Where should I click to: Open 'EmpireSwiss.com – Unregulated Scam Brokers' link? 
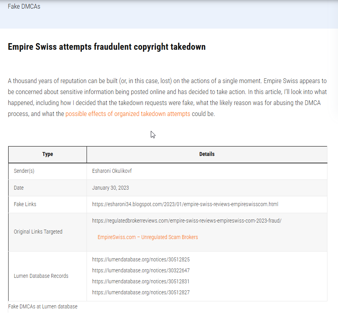(x=148, y=237)
